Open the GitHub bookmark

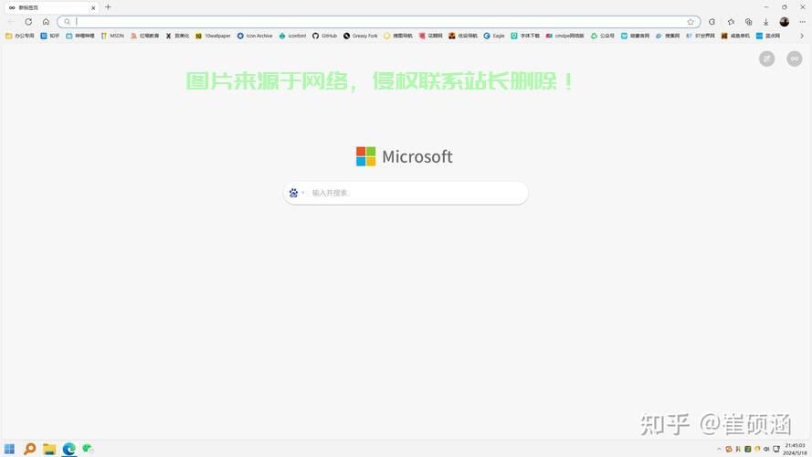tap(324, 36)
